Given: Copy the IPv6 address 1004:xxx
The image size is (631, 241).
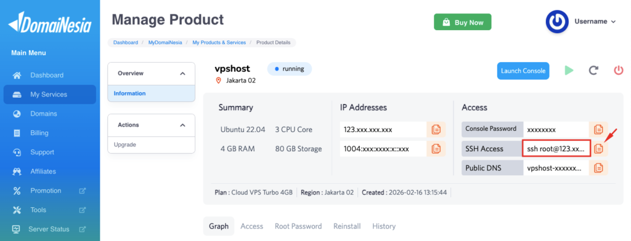Looking at the screenshot, I should click(436, 149).
